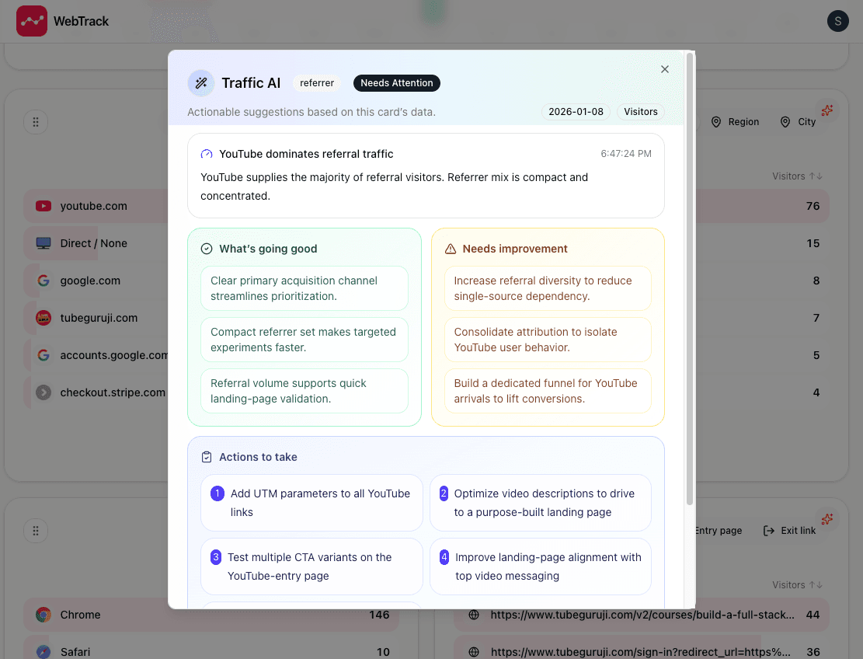Click the WebTrack logo icon
Image resolution: width=863 pixels, height=659 pixels.
point(32,21)
